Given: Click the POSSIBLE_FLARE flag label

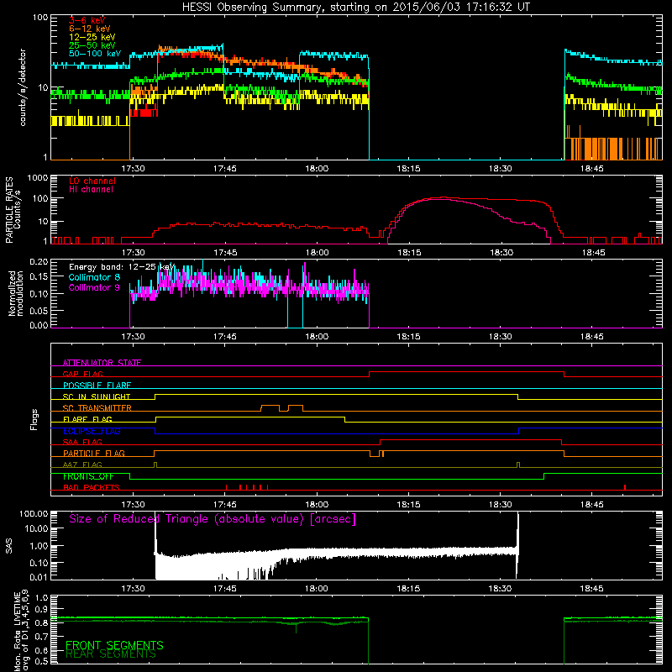Looking at the screenshot, I should 97,386.
